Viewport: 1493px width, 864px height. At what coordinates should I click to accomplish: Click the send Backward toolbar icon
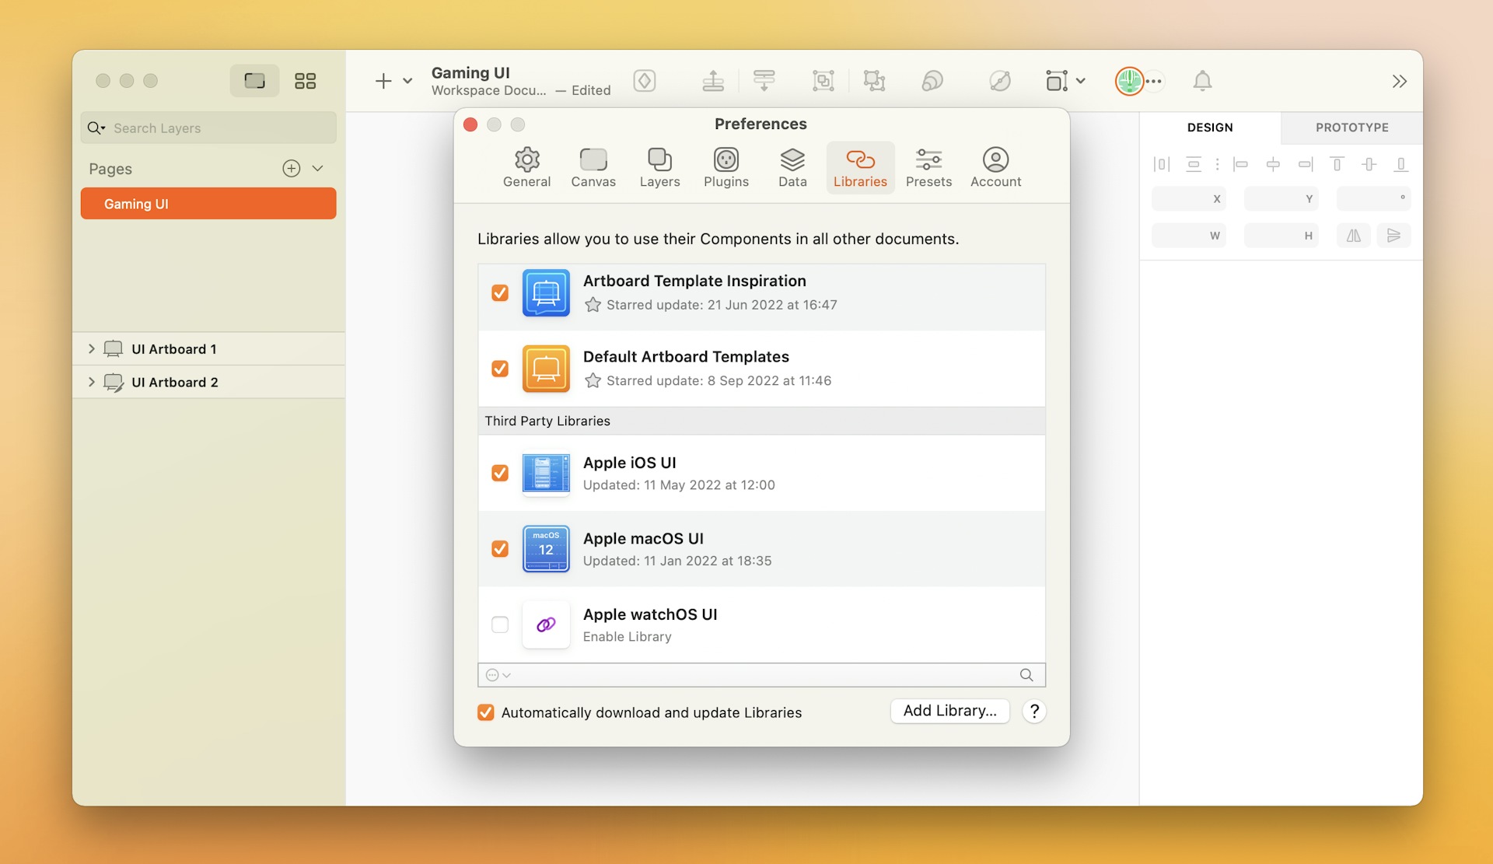(764, 81)
